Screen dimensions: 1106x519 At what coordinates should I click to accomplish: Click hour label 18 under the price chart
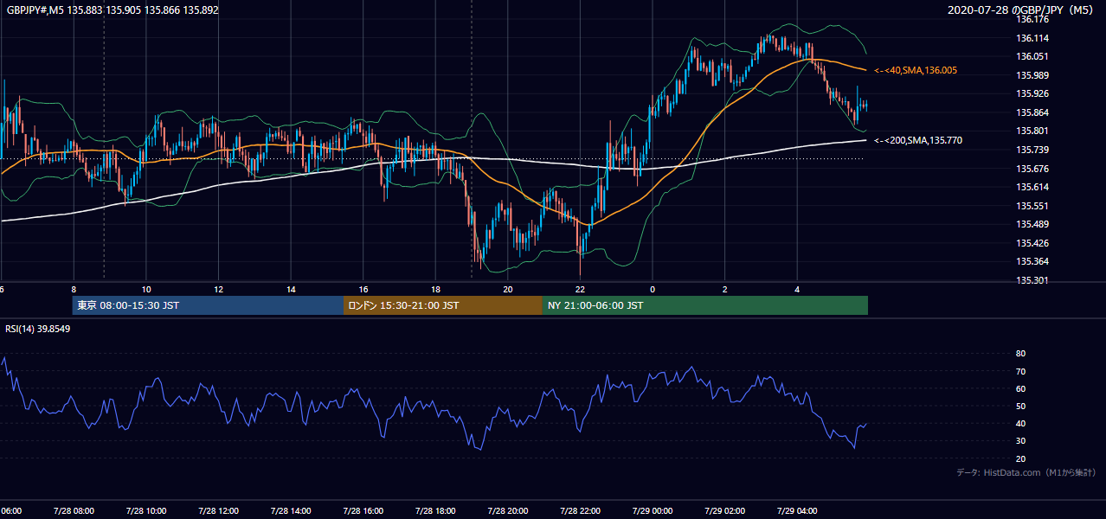pyautogui.click(x=435, y=290)
